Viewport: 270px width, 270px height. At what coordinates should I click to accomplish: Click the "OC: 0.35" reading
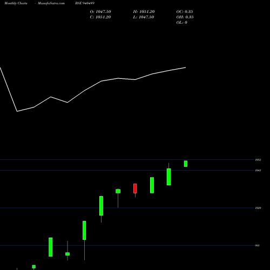pos(185,12)
